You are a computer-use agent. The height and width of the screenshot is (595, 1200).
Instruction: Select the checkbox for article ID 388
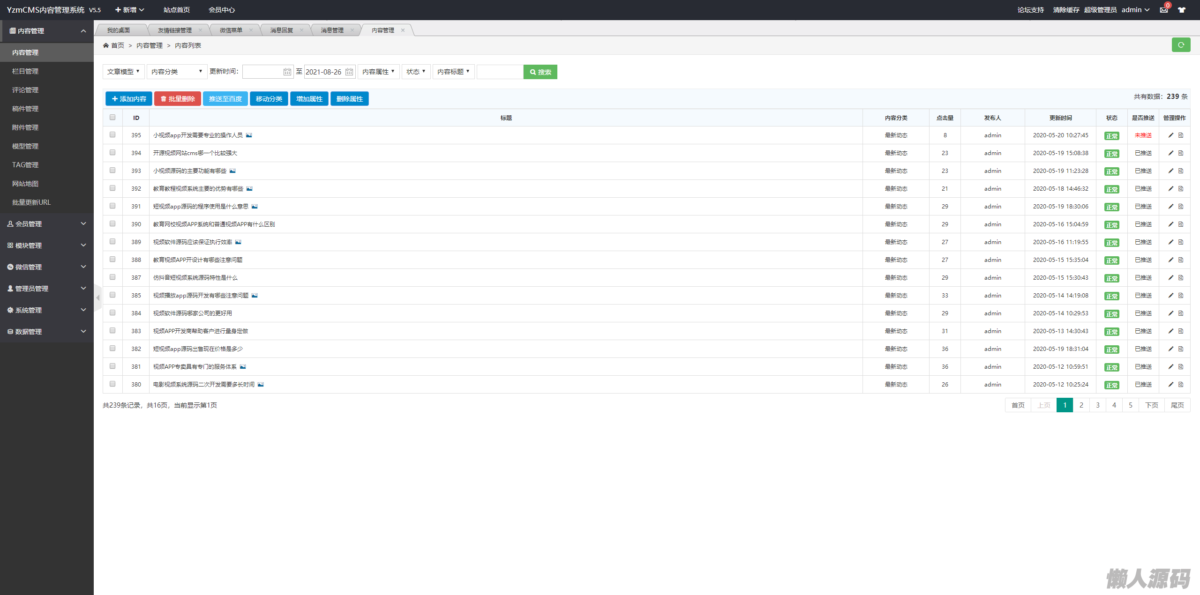[x=112, y=260]
